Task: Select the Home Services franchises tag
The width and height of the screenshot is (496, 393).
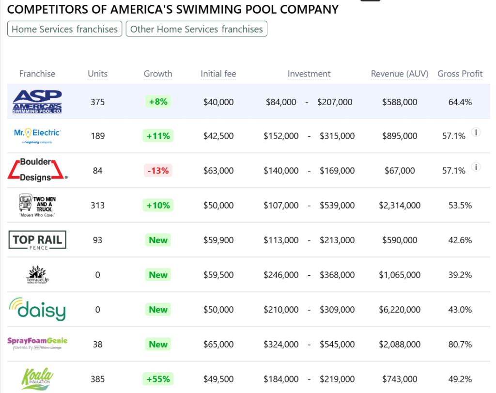Action: (64, 29)
